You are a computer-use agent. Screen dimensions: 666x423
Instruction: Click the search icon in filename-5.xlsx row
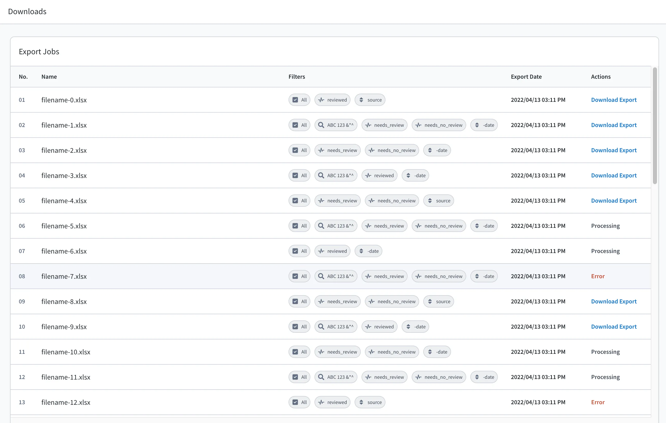coord(321,226)
